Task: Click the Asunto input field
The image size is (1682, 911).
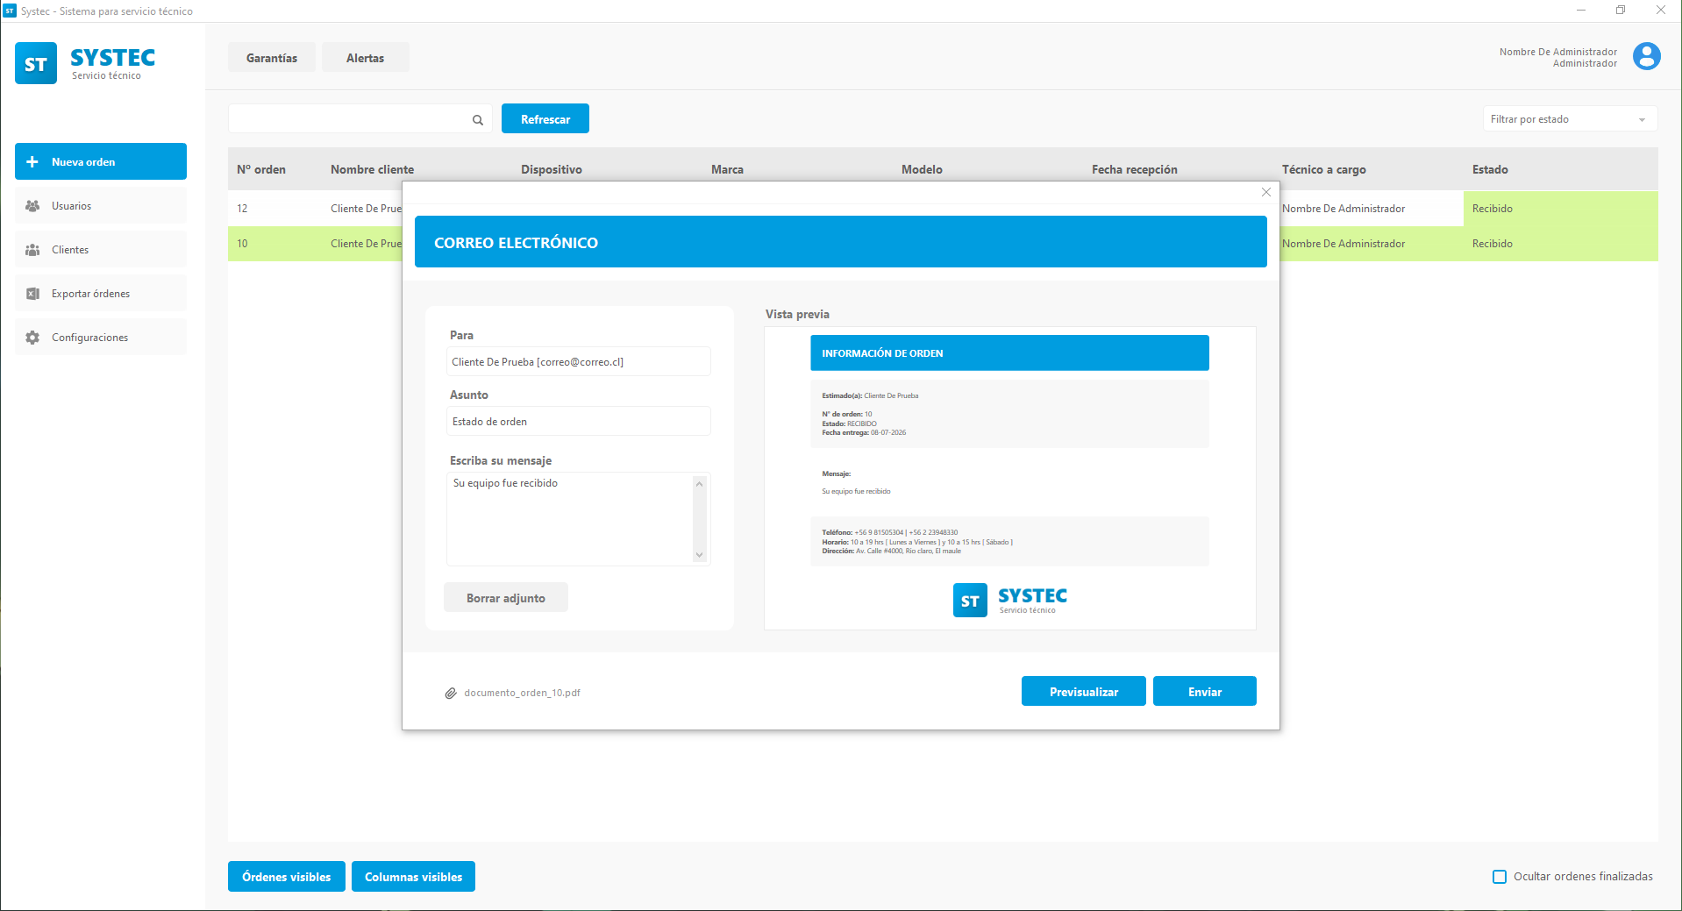Action: click(578, 422)
